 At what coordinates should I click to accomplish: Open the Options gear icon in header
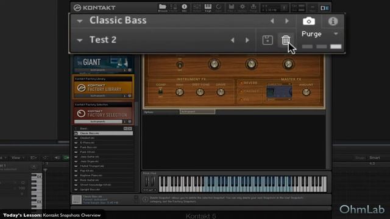243,7
